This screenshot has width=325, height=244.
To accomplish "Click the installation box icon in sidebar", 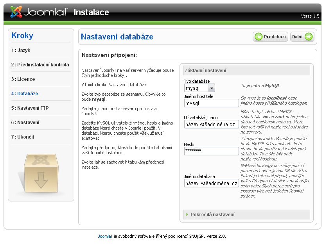I will click(41, 173).
